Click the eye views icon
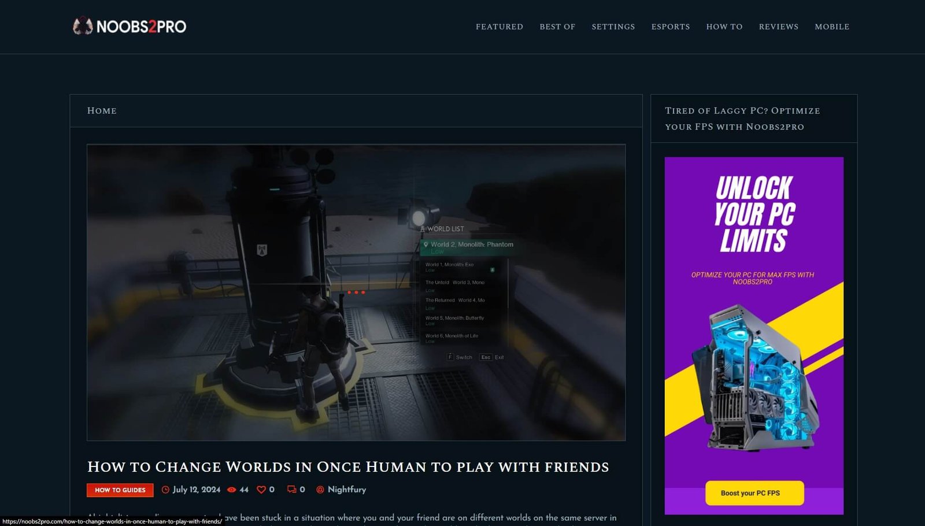 tap(231, 490)
